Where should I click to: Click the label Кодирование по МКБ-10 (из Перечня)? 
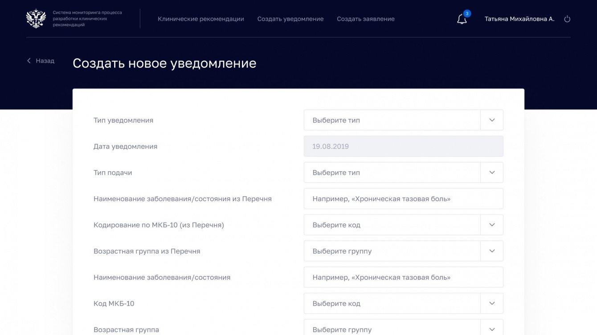[159, 225]
